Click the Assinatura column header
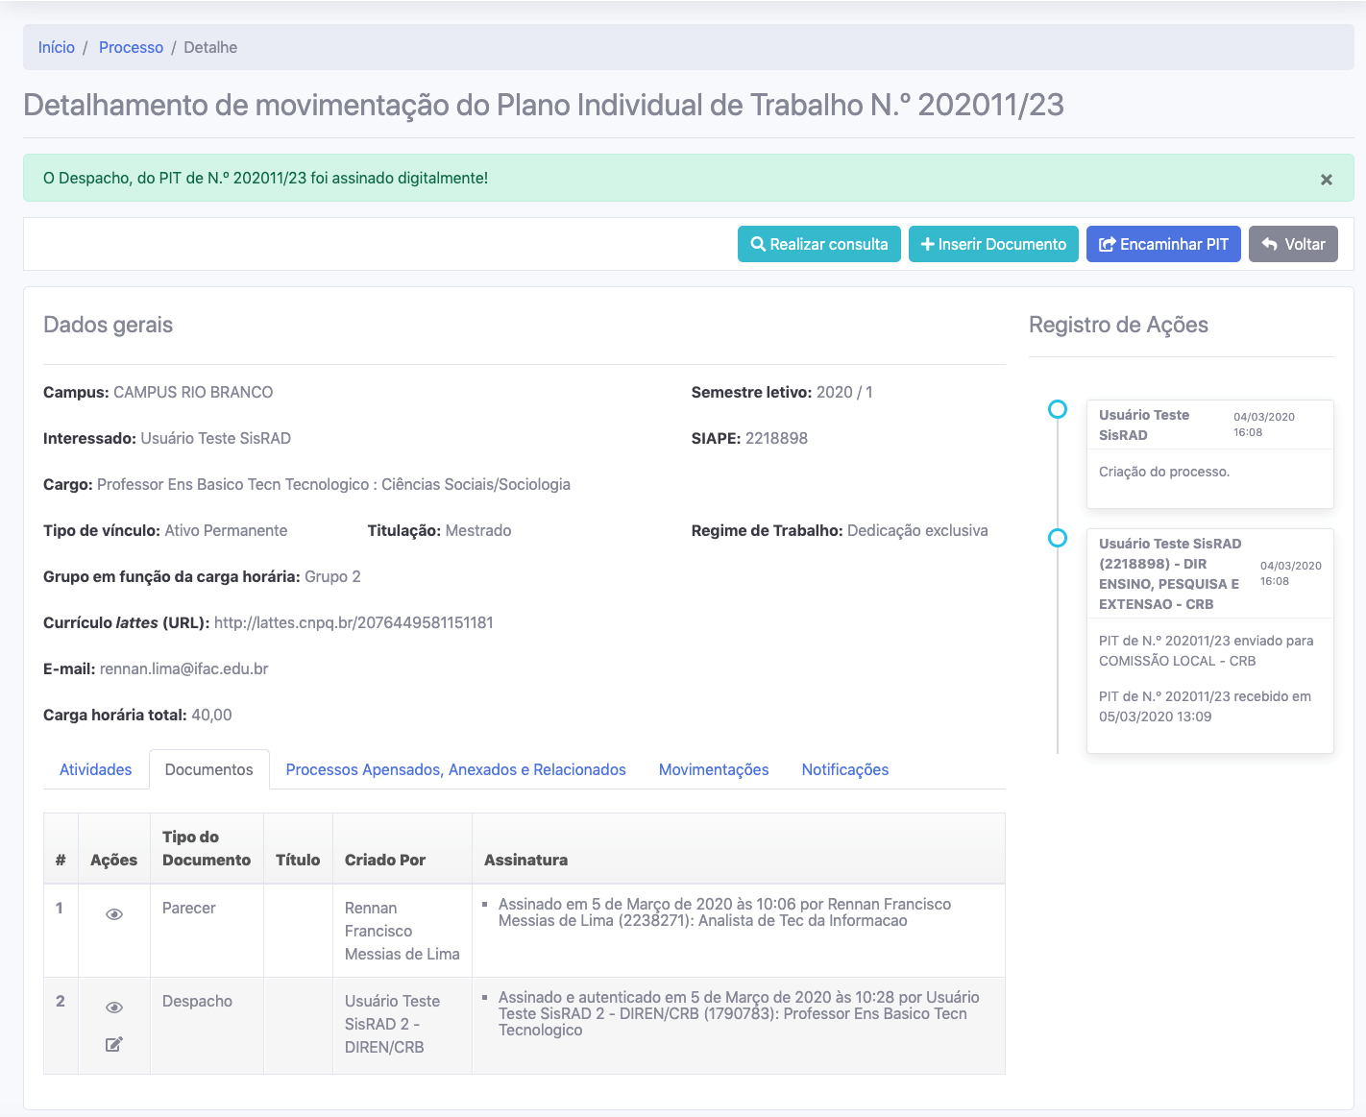The image size is (1366, 1117). (525, 860)
